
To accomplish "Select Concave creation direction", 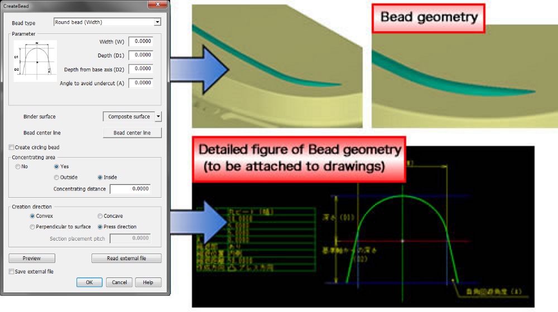I will [x=100, y=216].
